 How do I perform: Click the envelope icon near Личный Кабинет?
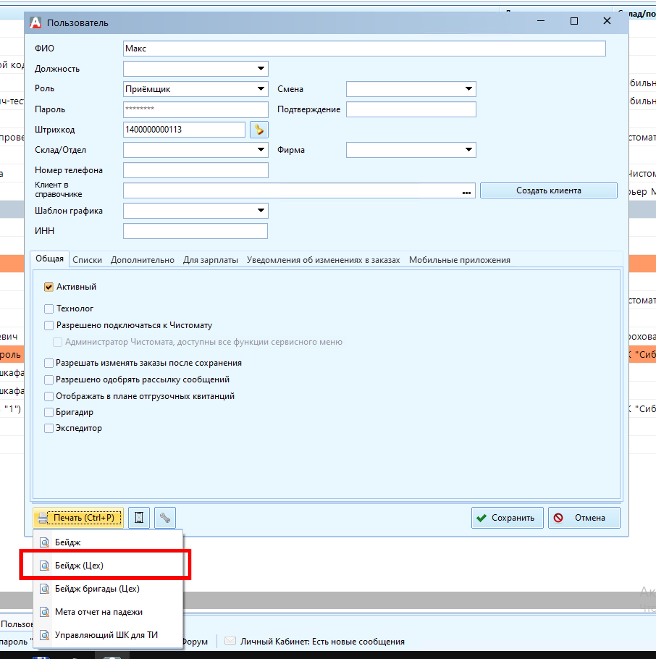(x=230, y=641)
